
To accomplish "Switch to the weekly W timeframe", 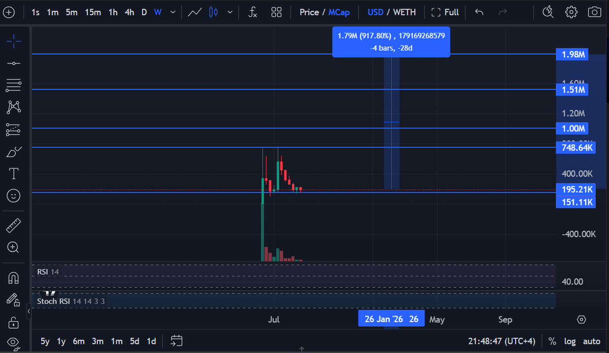I will 157,12.
